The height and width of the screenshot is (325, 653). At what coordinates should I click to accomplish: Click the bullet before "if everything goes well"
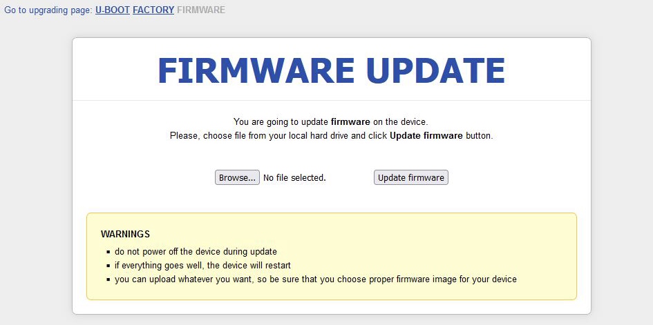(x=108, y=266)
